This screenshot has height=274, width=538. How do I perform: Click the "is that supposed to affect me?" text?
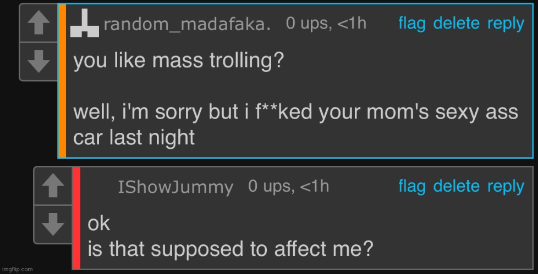[x=231, y=250]
